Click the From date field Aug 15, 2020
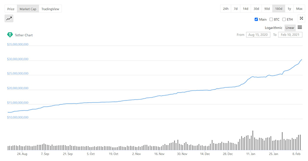Image resolution: width=308 pixels, height=161 pixels. [258, 35]
